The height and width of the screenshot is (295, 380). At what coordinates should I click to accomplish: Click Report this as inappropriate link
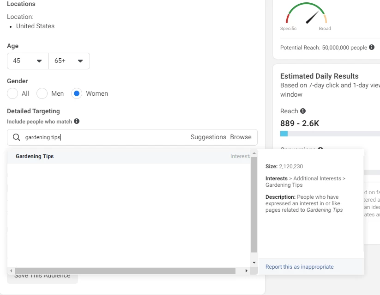299,267
